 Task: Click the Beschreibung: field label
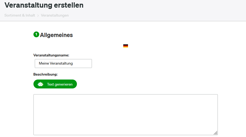point(45,75)
